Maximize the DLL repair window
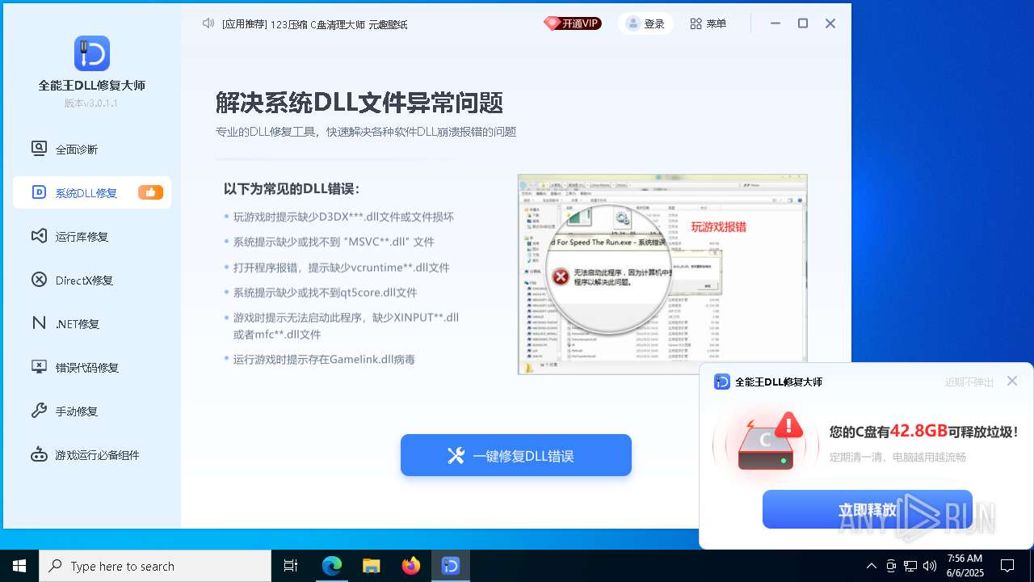The image size is (1034, 582). tap(803, 23)
